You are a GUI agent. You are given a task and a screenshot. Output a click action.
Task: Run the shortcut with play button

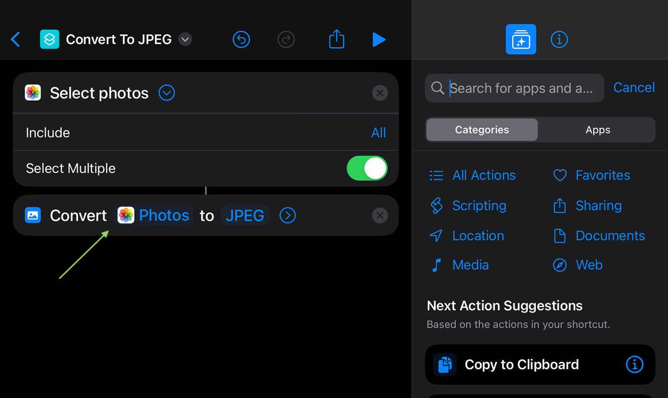tap(379, 40)
